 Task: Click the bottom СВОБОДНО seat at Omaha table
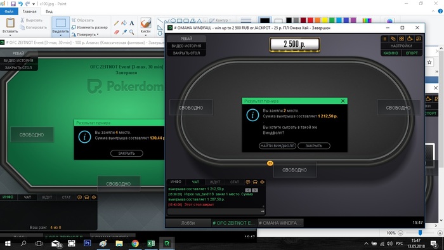(294, 170)
